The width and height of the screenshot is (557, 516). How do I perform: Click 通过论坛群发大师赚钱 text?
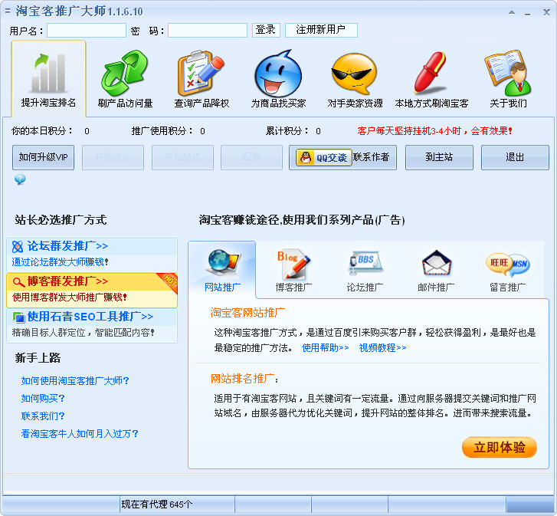(60, 262)
